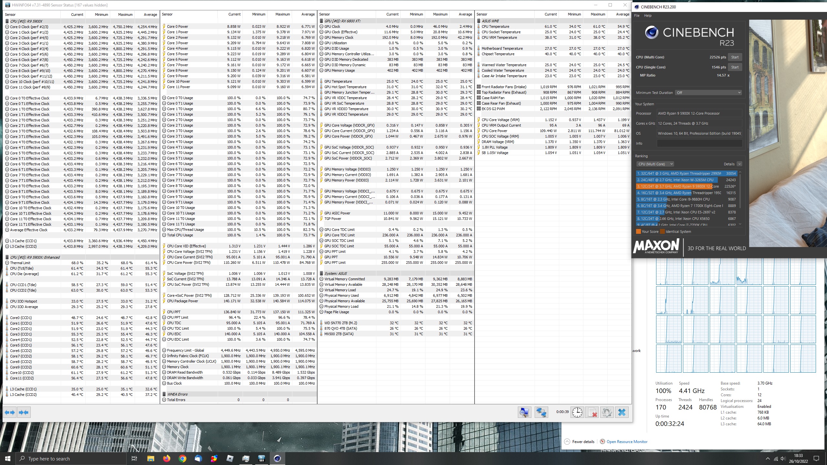The image size is (827, 465).
Task: Select the CPU Package Power row
Action: (x=239, y=301)
